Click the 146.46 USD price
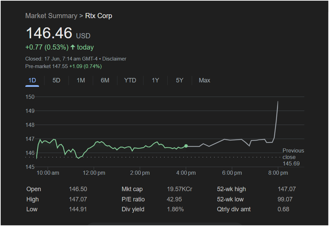The height and width of the screenshot is (226, 329). click(58, 33)
